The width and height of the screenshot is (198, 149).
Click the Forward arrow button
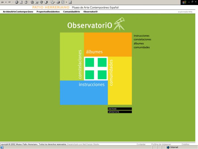(x=9, y=2)
